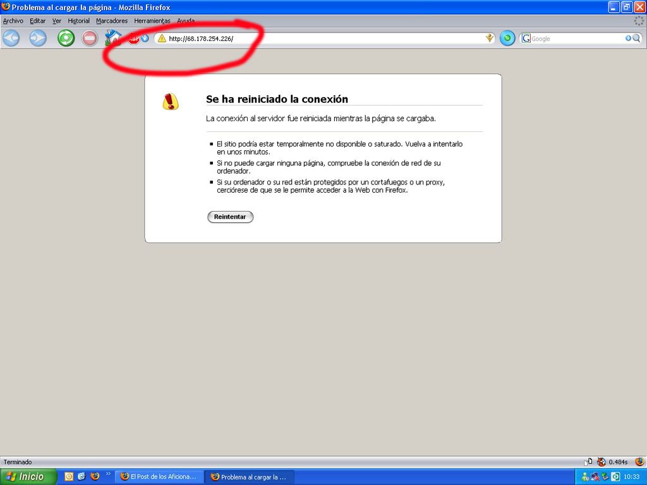Reload the page with green refresh icon
647x485 pixels.
66,39
